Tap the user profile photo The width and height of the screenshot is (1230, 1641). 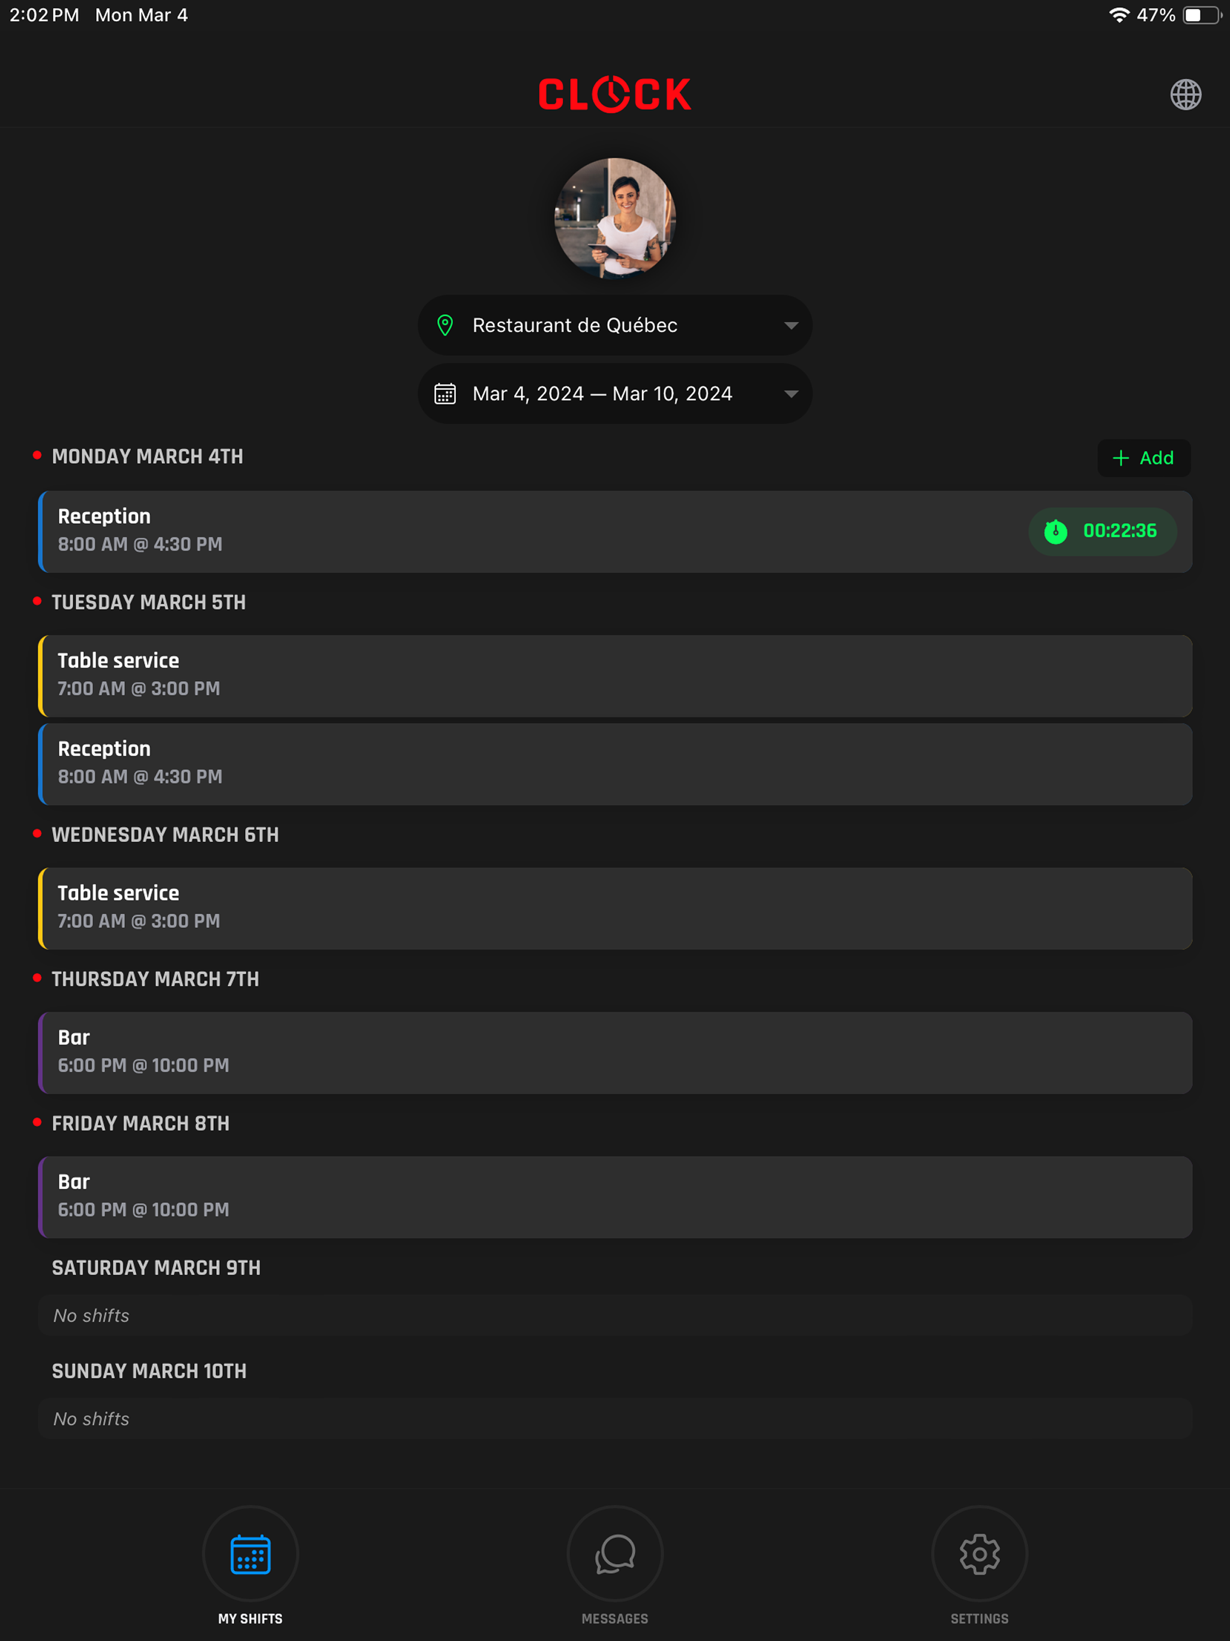615,218
